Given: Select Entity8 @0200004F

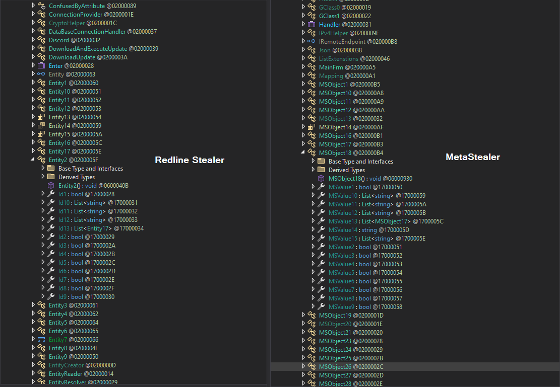Looking at the screenshot, I should pyautogui.click(x=73, y=348).
